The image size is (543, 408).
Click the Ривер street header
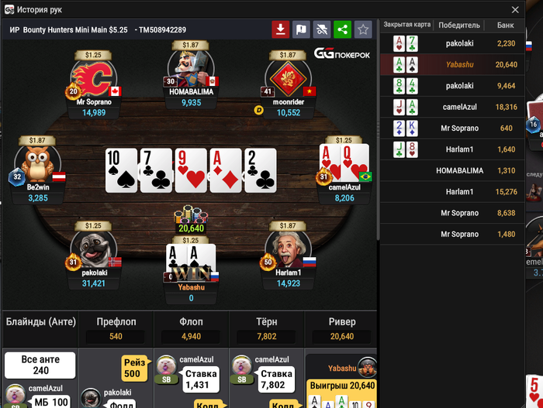click(342, 322)
